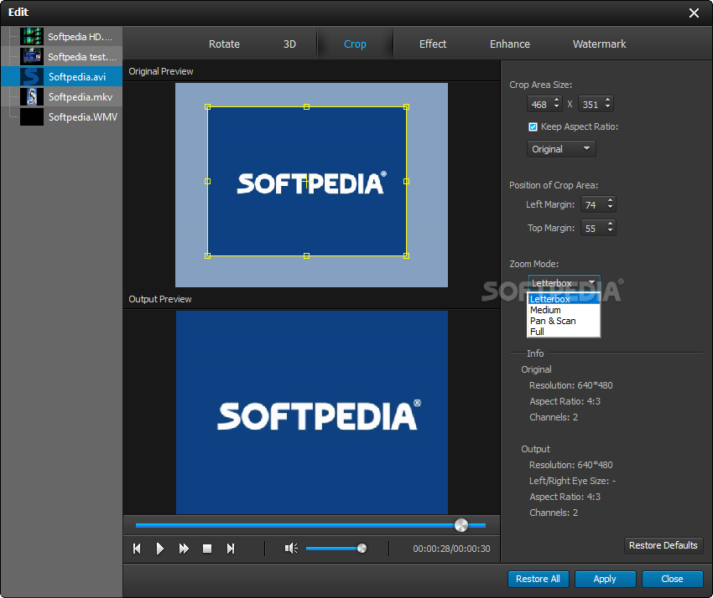Decrease Top Margin value
This screenshot has height=598, width=713.
pos(610,231)
